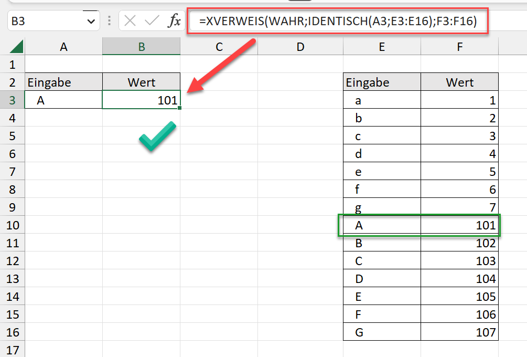Select row 10 header

point(12,225)
